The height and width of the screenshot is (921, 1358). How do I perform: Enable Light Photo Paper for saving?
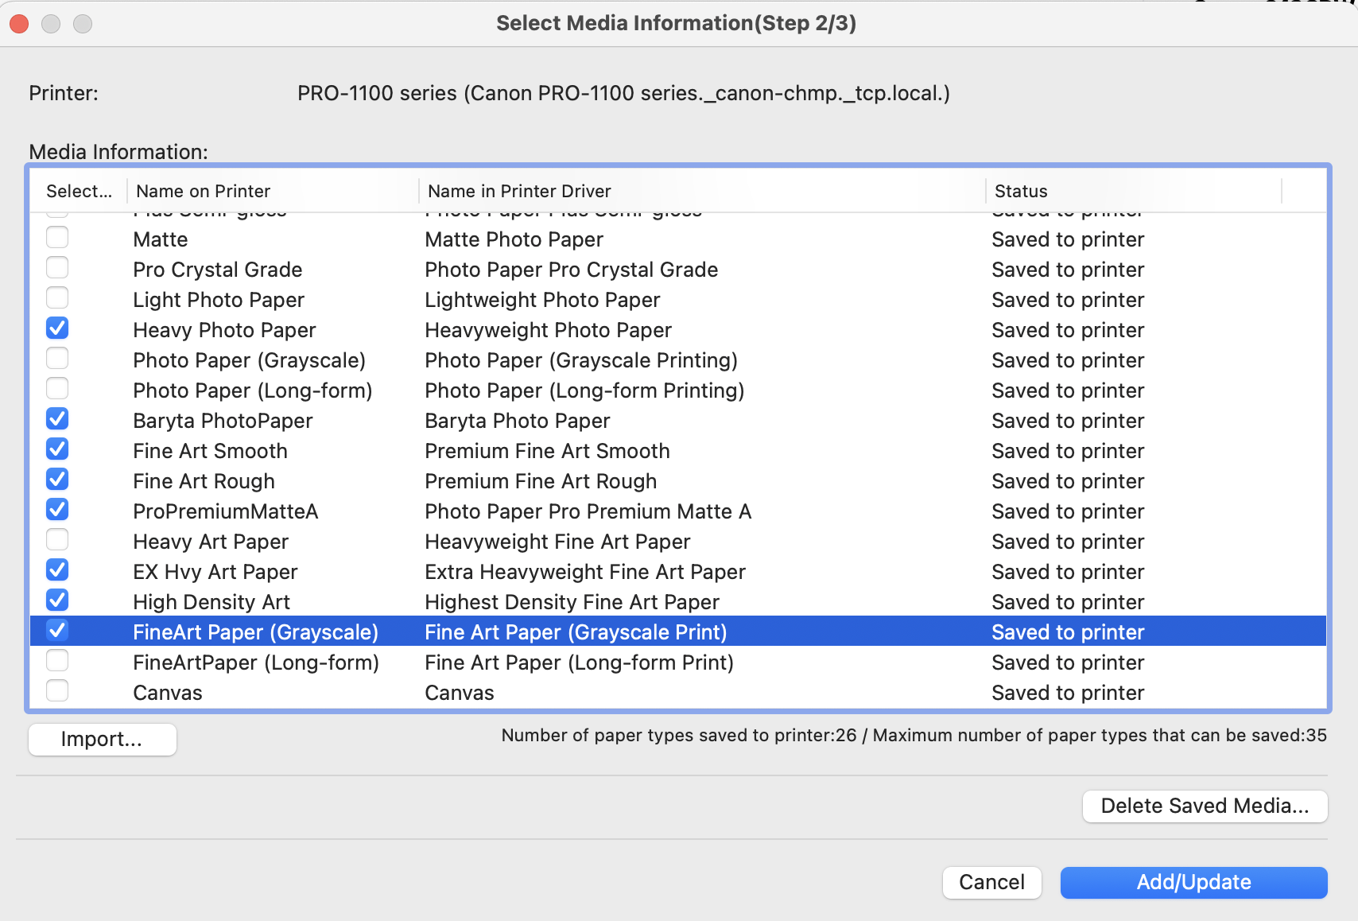(56, 297)
